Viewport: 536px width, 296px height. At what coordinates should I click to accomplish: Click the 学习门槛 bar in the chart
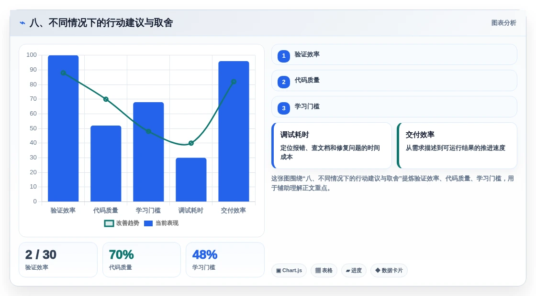click(x=148, y=152)
